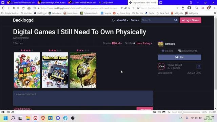Toggle images with status bar image icon

tap(164, 112)
